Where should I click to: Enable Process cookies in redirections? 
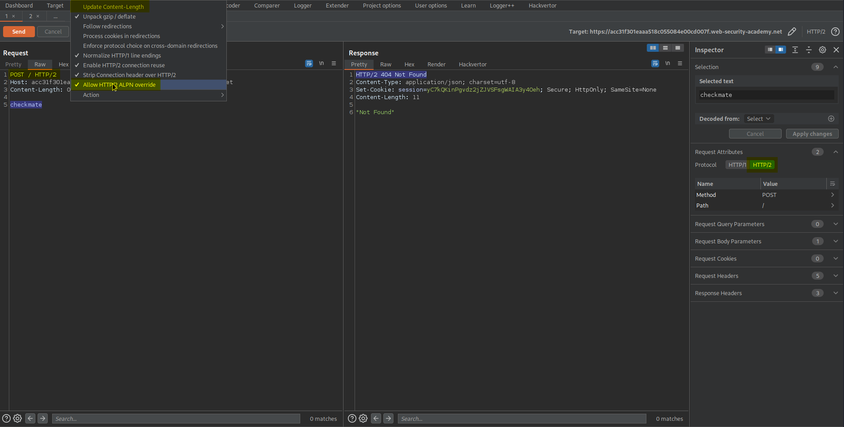tap(149, 36)
